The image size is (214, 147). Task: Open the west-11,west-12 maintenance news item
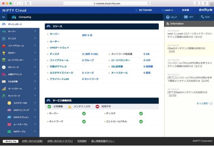189,34
